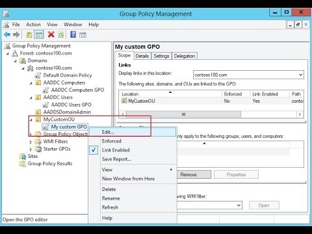Screen dimensions: 312x234
Task: Sort by the Link Enabled column header
Action: 270,94
